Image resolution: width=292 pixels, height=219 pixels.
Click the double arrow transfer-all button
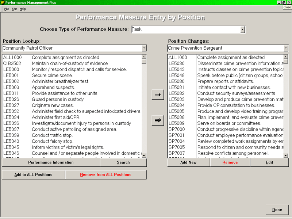coord(158,120)
